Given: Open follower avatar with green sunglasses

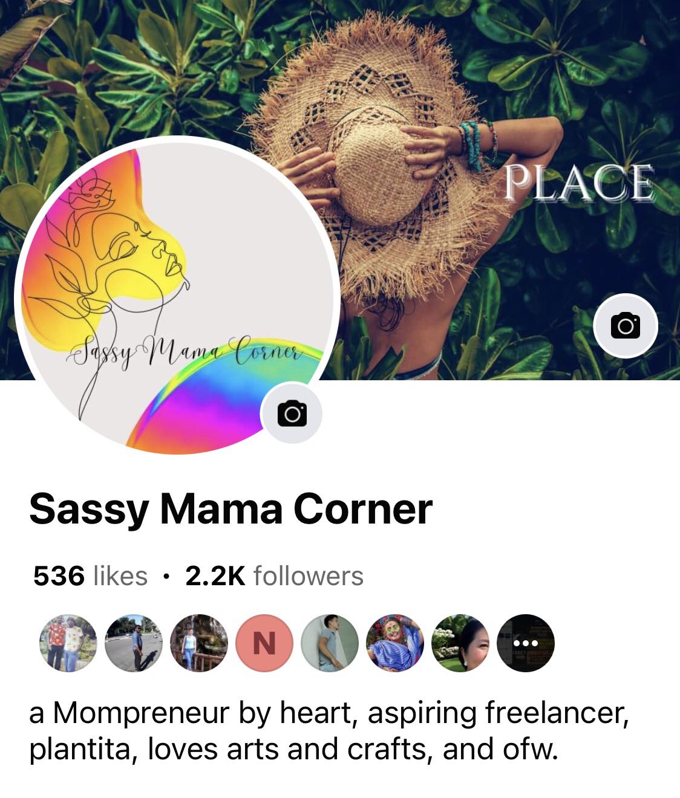Looking at the screenshot, I should (395, 643).
